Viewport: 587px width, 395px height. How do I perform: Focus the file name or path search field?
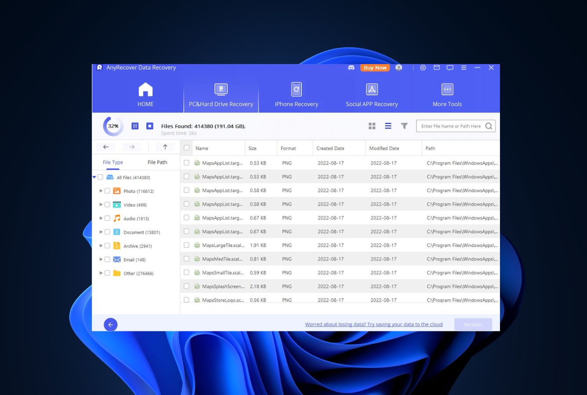(x=456, y=126)
